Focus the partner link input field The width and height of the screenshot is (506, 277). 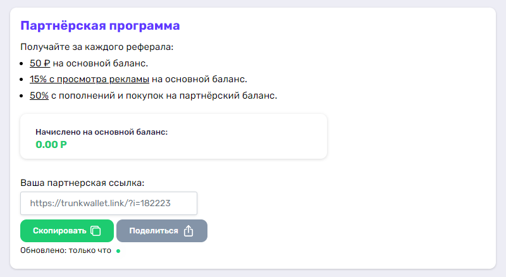tap(109, 204)
